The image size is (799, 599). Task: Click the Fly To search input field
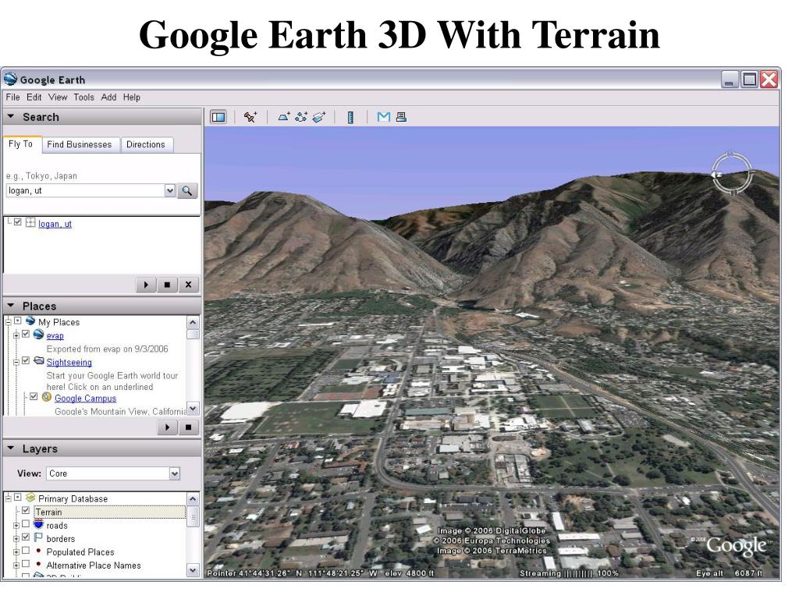point(84,190)
